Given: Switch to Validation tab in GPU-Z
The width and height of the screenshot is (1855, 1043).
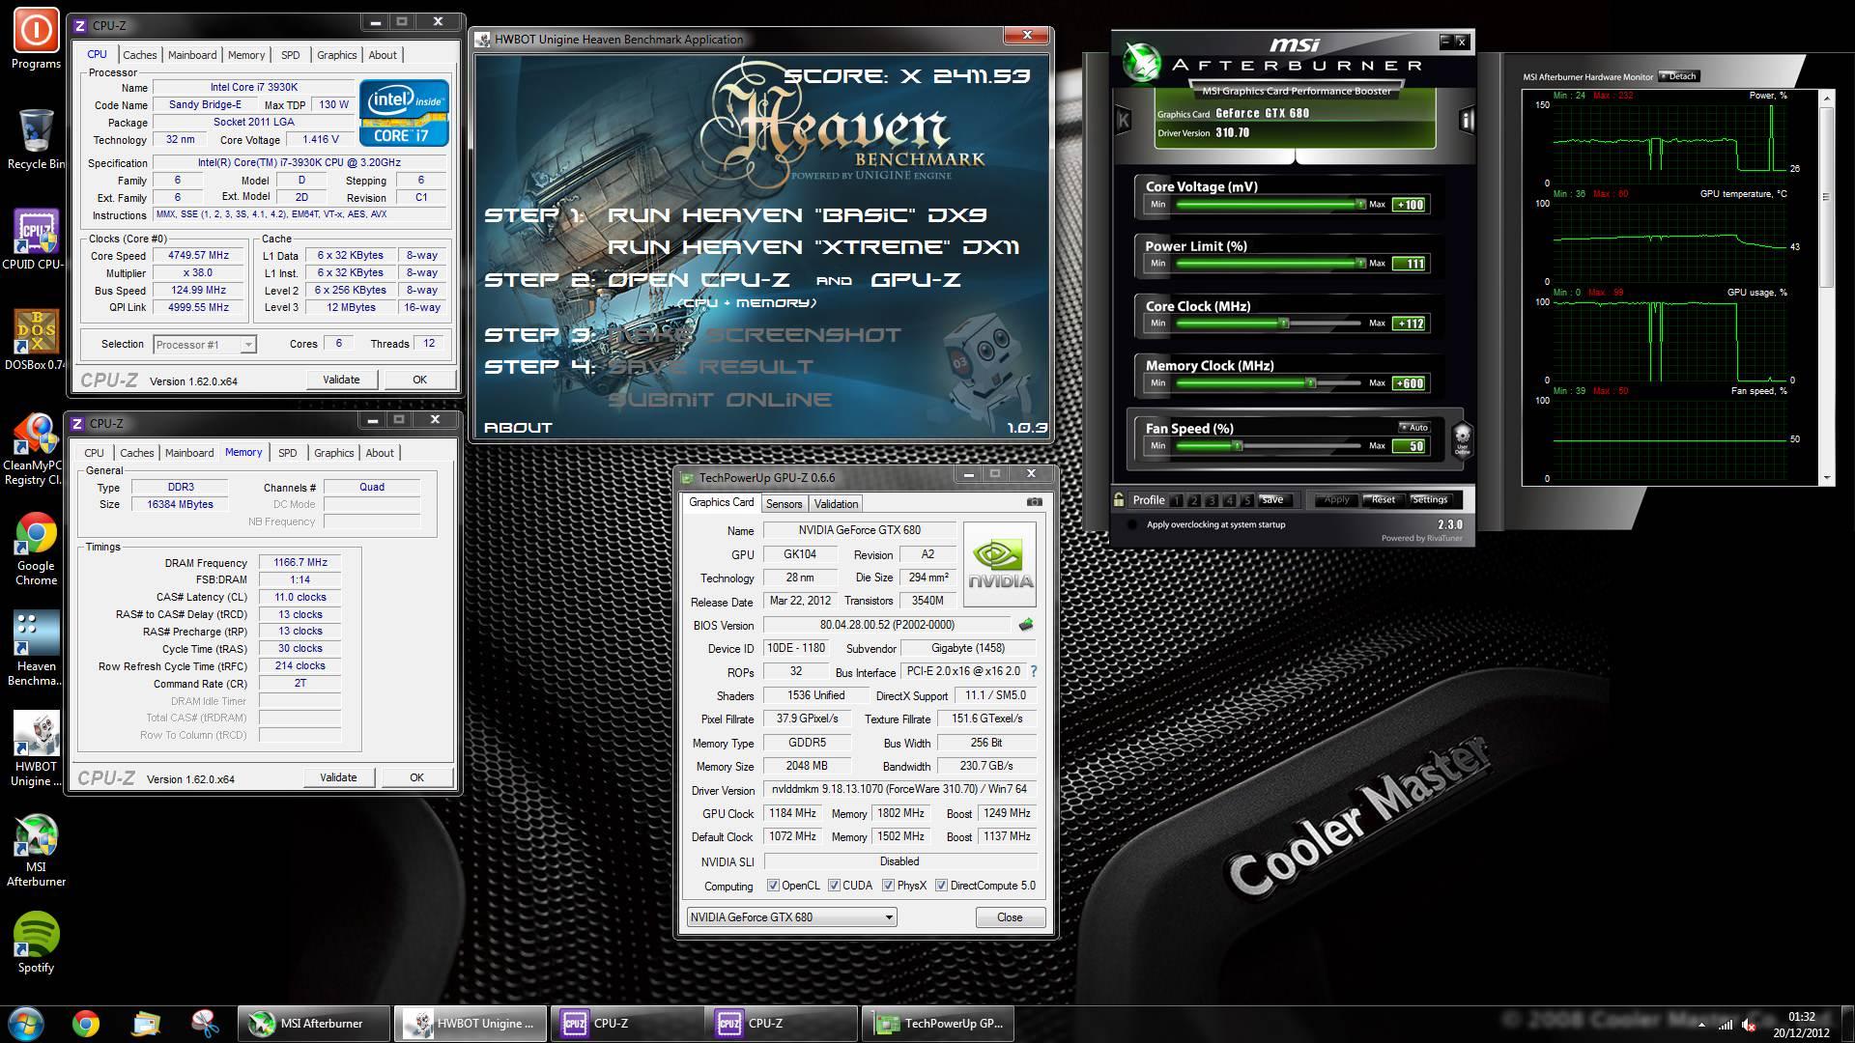Looking at the screenshot, I should pos(836,504).
